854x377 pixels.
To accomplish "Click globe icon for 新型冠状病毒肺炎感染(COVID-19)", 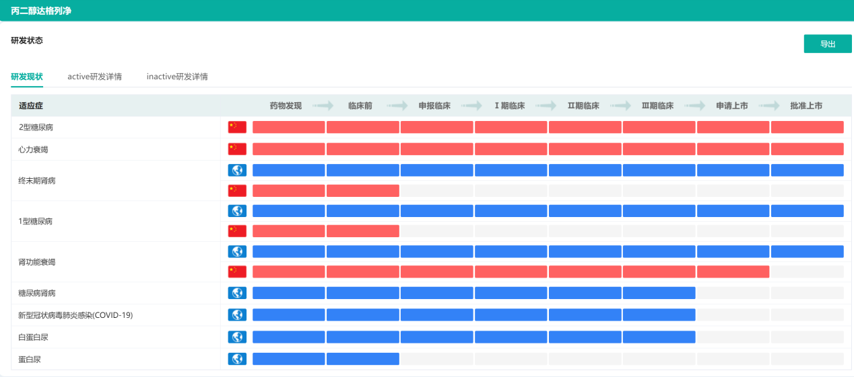I will 237,315.
